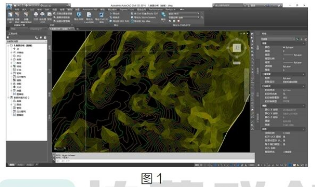Collapse the 数据快捷方式 [] tree node
315x187 pixels.
8,97
